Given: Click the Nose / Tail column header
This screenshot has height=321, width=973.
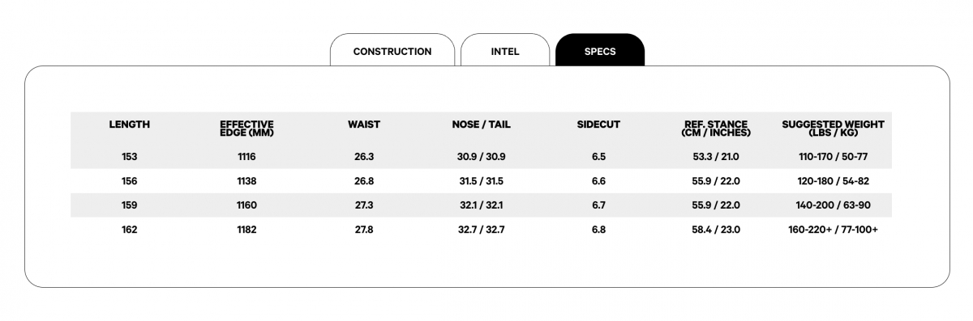Looking at the screenshot, I should click(482, 125).
